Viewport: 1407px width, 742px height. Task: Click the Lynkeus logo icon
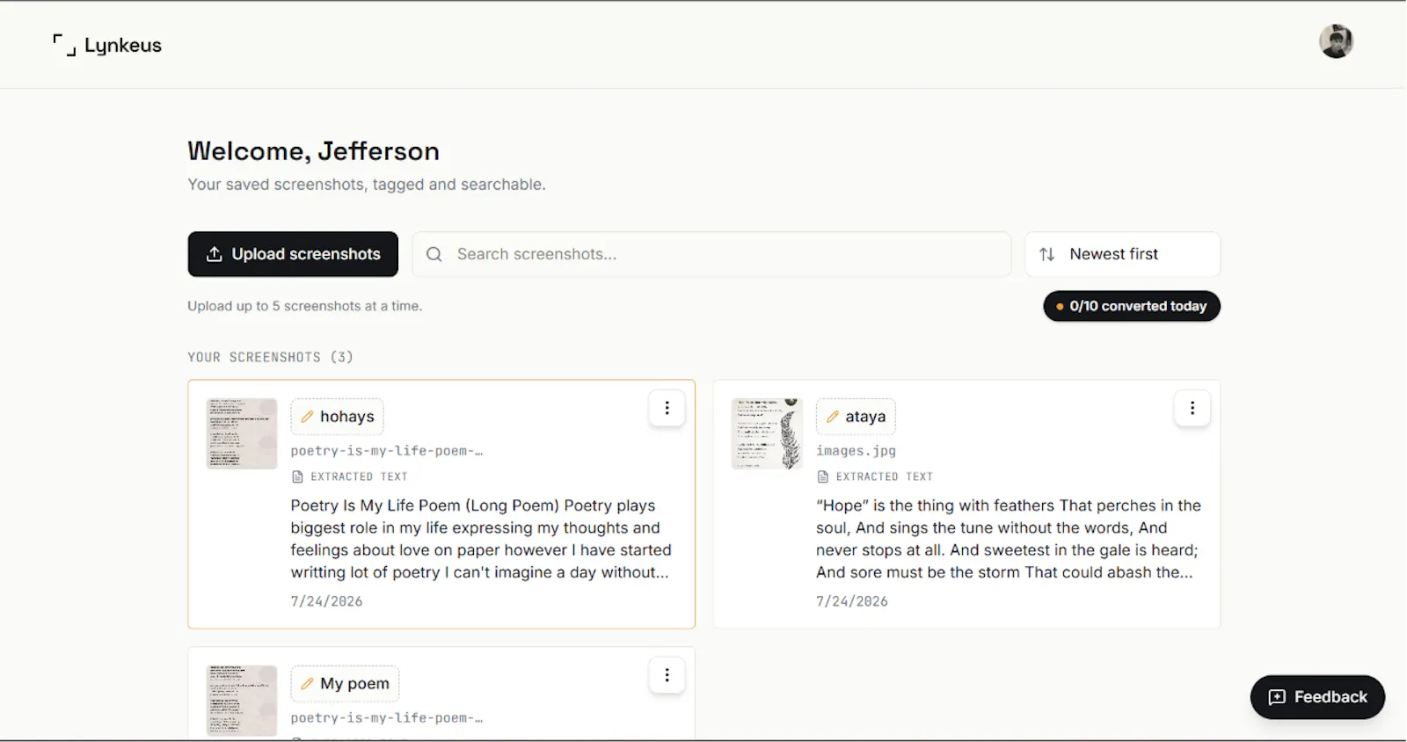pos(64,45)
